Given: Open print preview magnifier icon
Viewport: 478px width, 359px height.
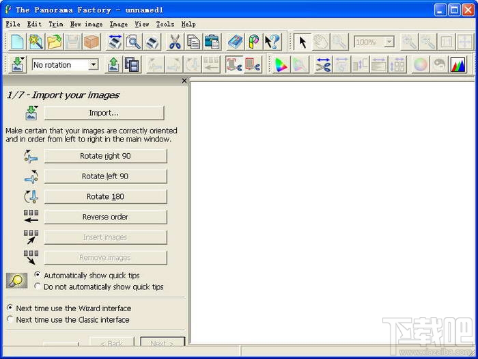Looking at the screenshot, I should (x=133, y=42).
